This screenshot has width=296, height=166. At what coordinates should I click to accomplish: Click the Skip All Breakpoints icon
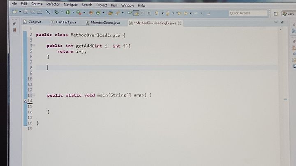click(x=48, y=12)
